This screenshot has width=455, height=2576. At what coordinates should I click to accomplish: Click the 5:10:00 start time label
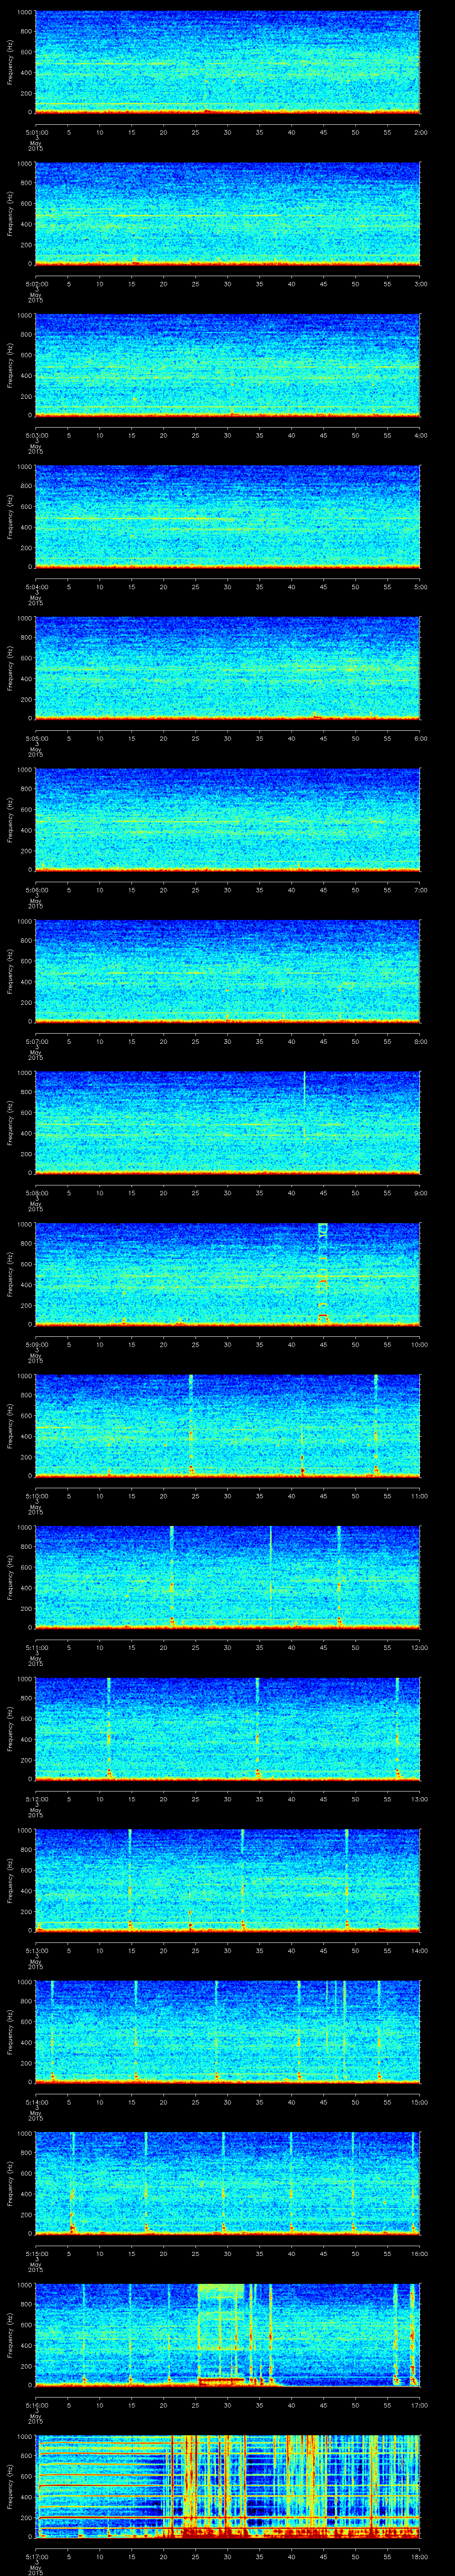37,1496
